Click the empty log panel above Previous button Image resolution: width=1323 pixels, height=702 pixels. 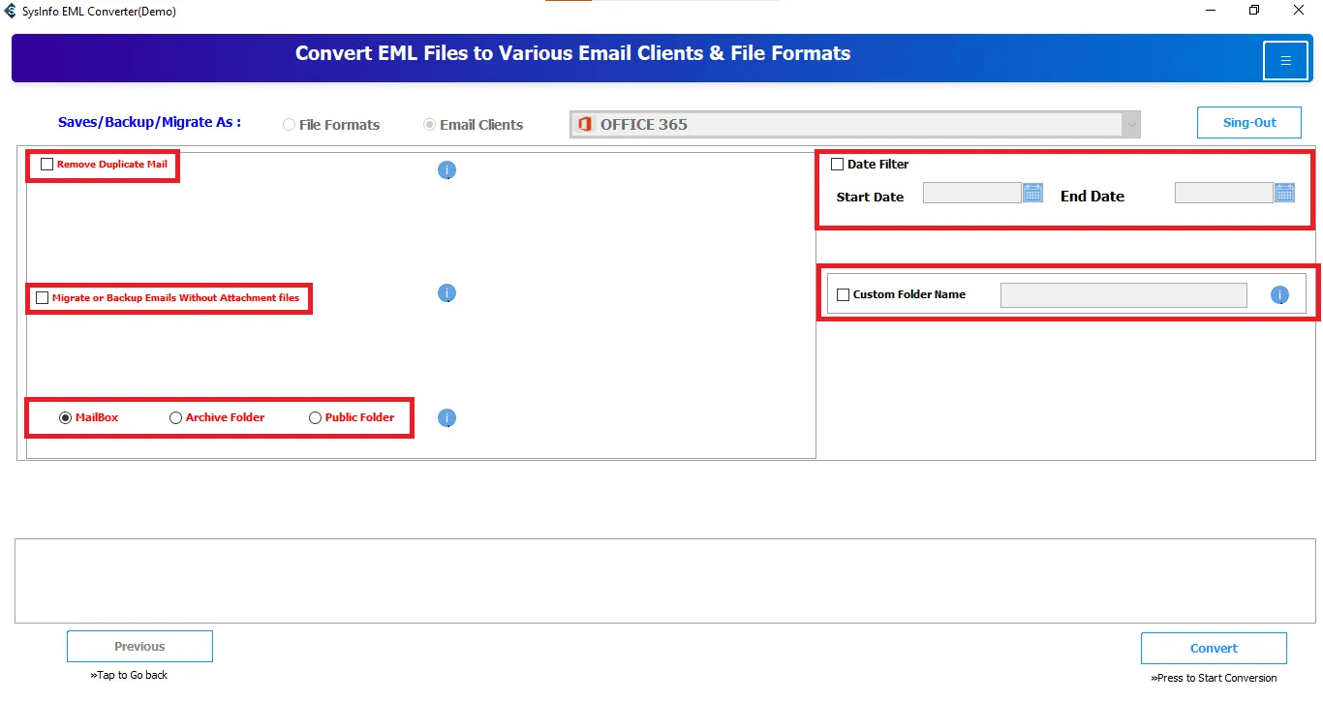tap(665, 581)
